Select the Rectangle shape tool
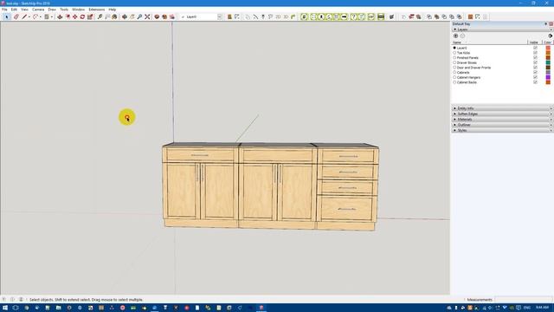This screenshot has height=312, width=554. (x=46, y=16)
